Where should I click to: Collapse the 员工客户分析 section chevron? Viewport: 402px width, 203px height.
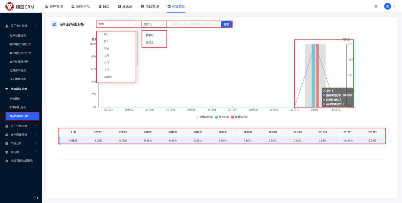pyautogui.click(x=36, y=26)
